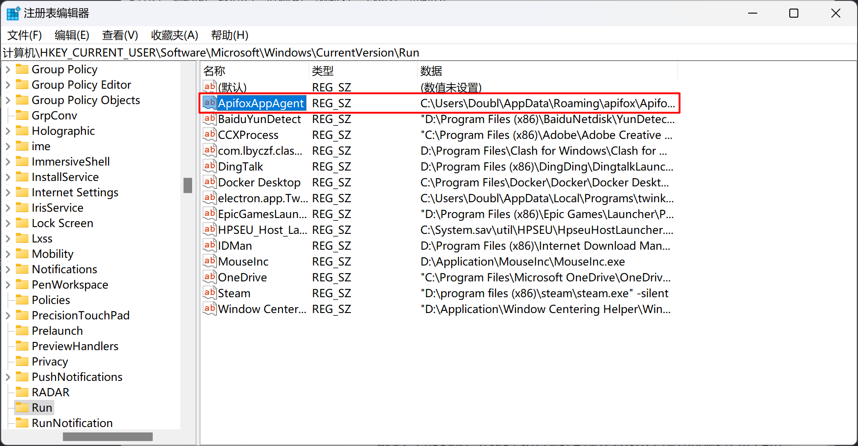The height and width of the screenshot is (446, 858).
Task: Select the com.lbyczf.clas... value row
Action: coord(439,151)
